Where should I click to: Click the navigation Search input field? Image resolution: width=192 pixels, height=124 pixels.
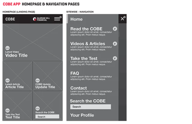pos(91,107)
